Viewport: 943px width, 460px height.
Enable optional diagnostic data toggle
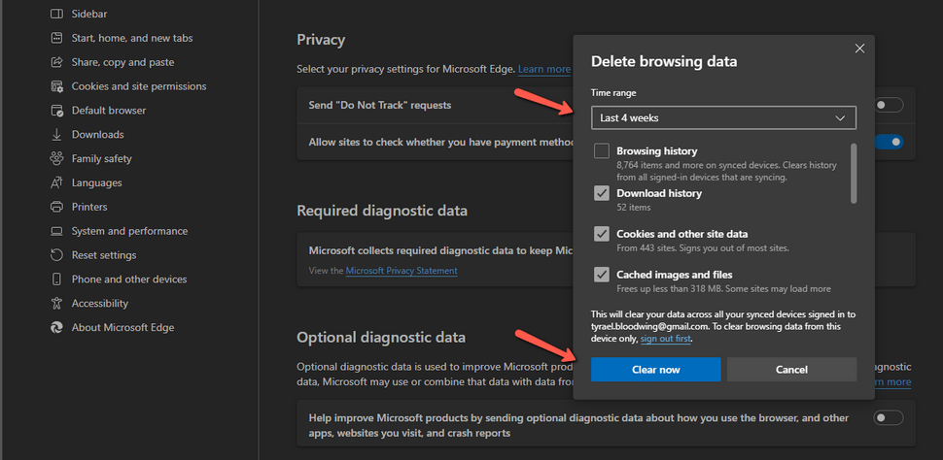click(889, 417)
